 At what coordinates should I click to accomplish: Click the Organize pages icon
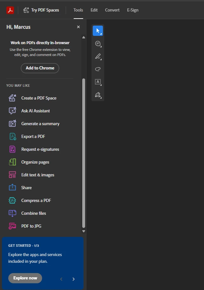(x=12, y=162)
